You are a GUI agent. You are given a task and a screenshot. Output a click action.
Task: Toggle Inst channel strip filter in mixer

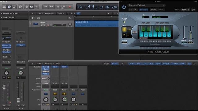(x=139, y=64)
